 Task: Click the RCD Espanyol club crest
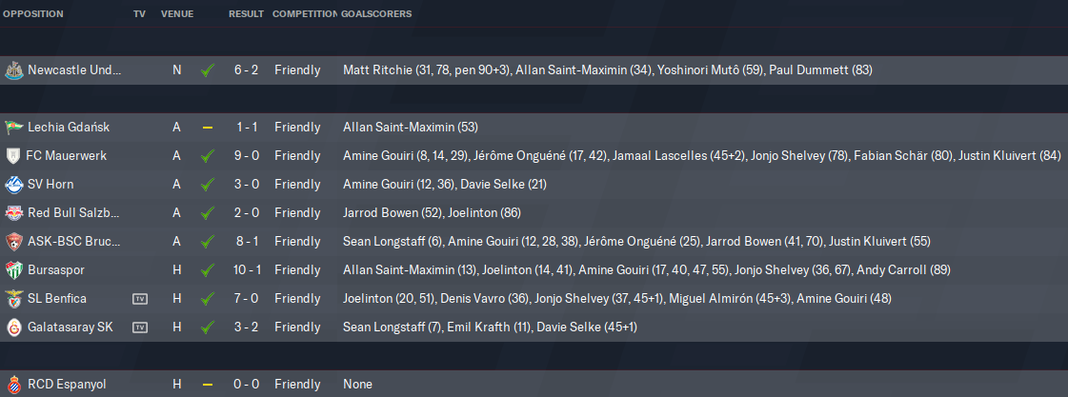[x=12, y=384]
